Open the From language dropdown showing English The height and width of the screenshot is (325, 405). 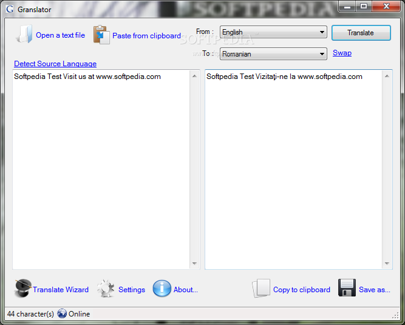273,32
